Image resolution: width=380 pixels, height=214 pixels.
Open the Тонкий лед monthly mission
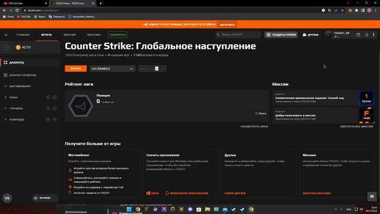pyautogui.click(x=315, y=98)
